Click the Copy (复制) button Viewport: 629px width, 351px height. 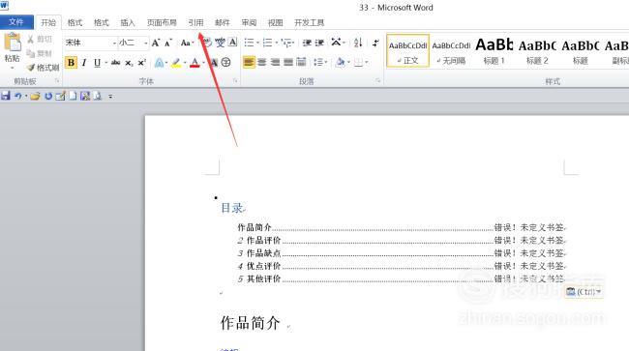click(40, 53)
